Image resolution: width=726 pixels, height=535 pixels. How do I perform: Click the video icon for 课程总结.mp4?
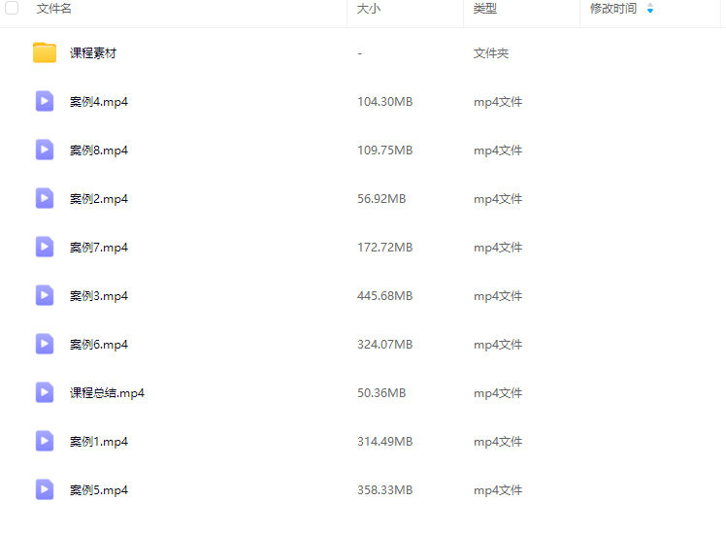[45, 392]
